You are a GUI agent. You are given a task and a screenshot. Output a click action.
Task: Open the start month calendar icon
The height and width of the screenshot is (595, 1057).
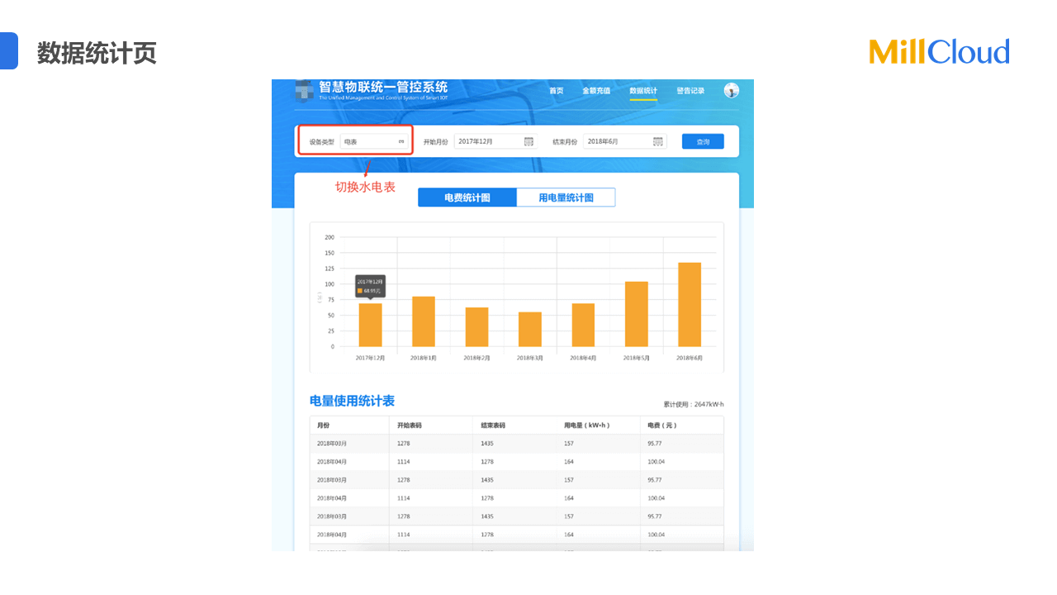[528, 141]
